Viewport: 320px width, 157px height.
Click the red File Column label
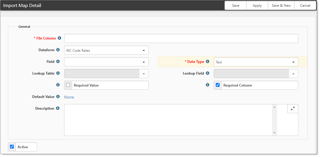tap(45, 38)
